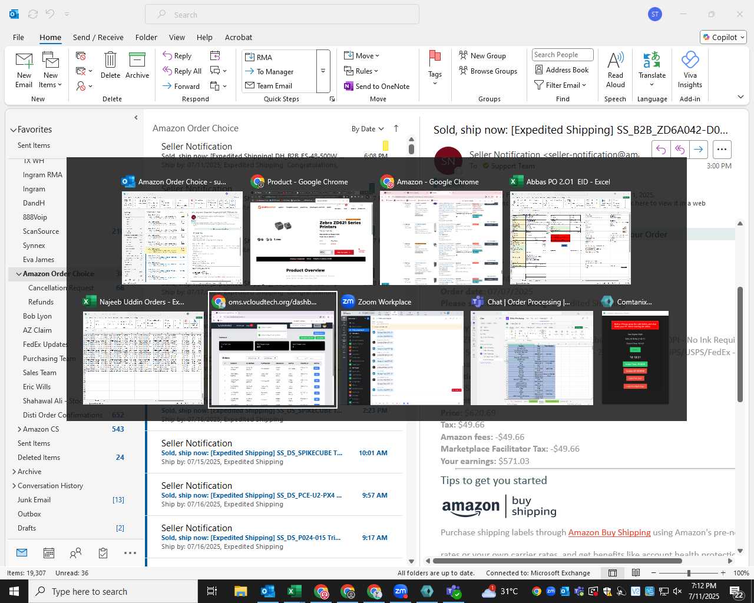Click the top Search box
Viewport: 754px width, 603px height.
(282, 15)
